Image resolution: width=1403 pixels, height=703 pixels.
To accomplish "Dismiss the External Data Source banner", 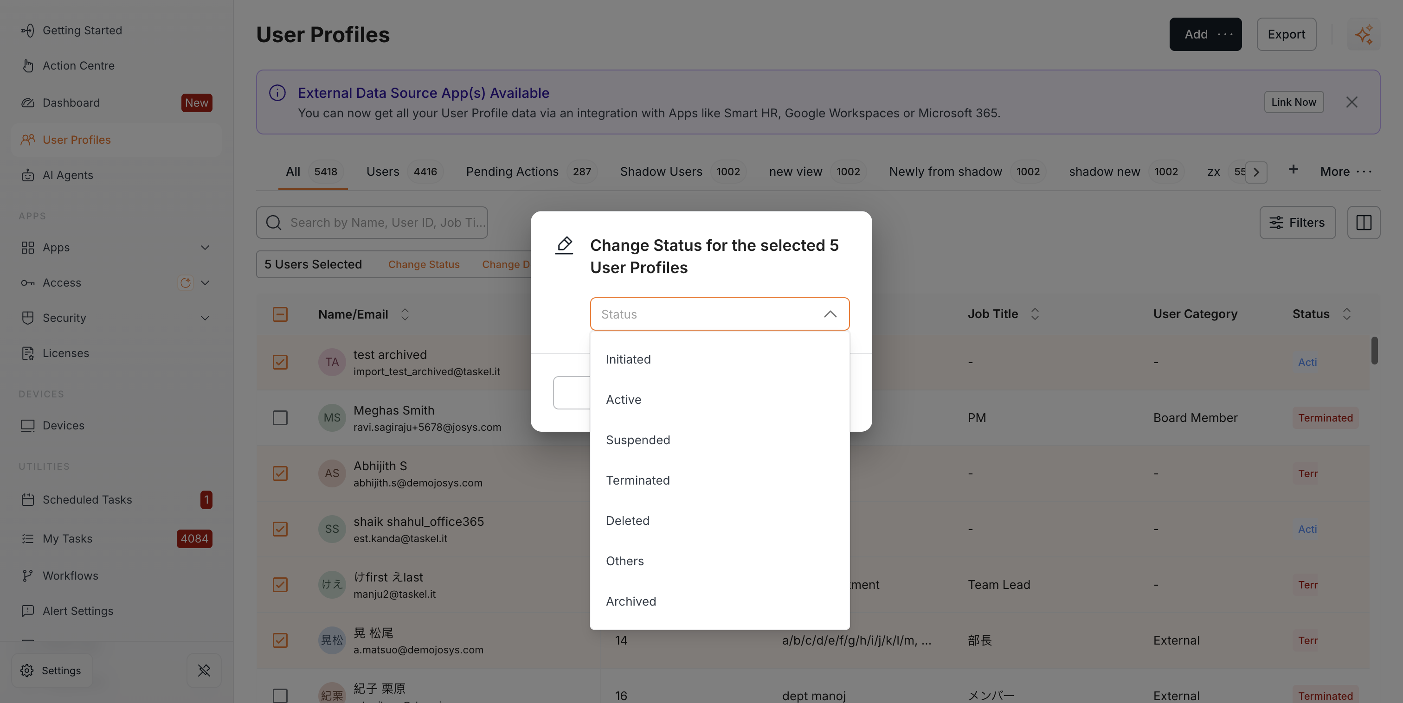I will [x=1352, y=102].
